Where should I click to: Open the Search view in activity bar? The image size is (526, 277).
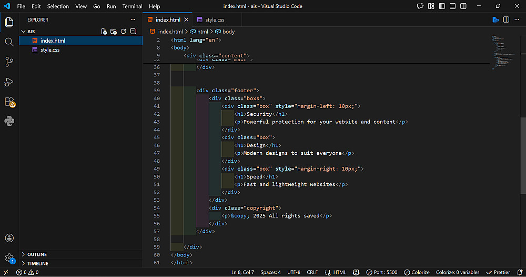(9, 42)
